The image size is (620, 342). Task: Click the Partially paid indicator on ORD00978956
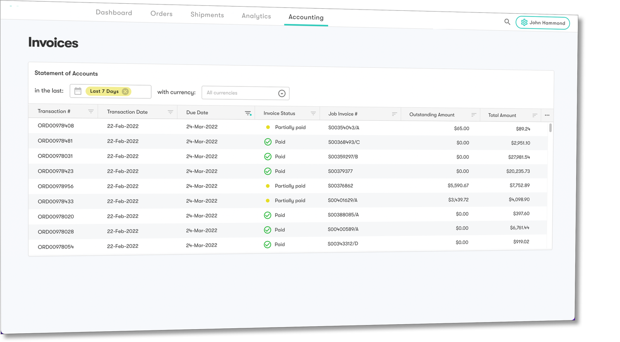(x=267, y=185)
